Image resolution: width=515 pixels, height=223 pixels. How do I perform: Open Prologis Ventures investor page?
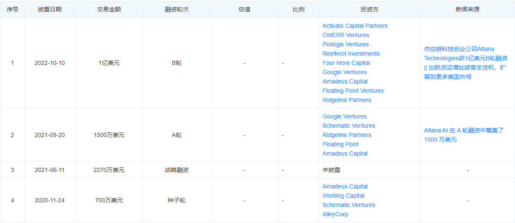(x=345, y=44)
